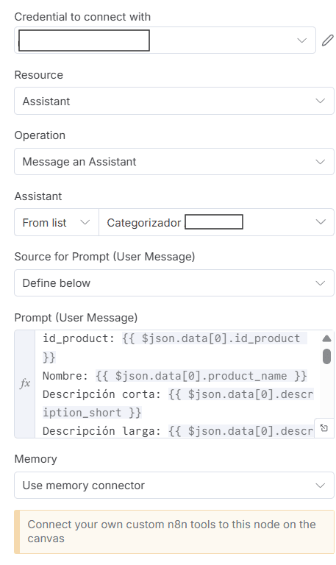
Task: Click the scrollbar up arrow in the prompt field
Action: [326, 338]
